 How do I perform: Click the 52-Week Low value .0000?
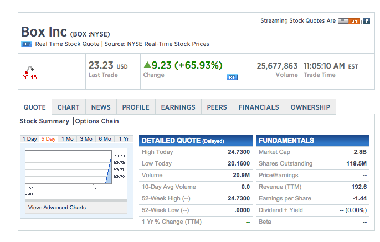tap(242, 210)
